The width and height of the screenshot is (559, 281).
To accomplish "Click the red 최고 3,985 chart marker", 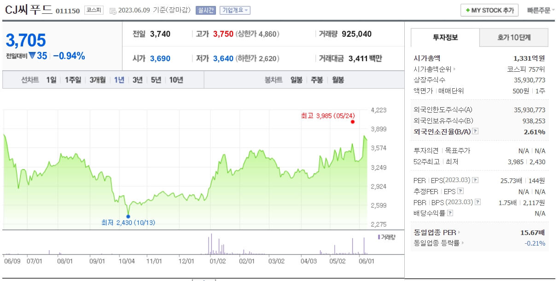I will [352, 122].
